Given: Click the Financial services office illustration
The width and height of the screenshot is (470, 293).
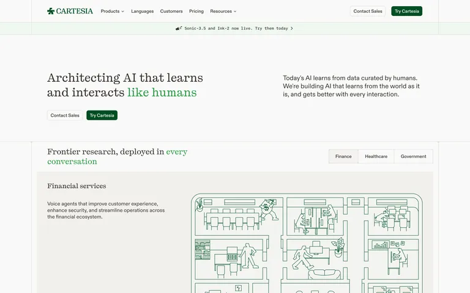Looking at the screenshot, I should pyautogui.click(x=307, y=243).
